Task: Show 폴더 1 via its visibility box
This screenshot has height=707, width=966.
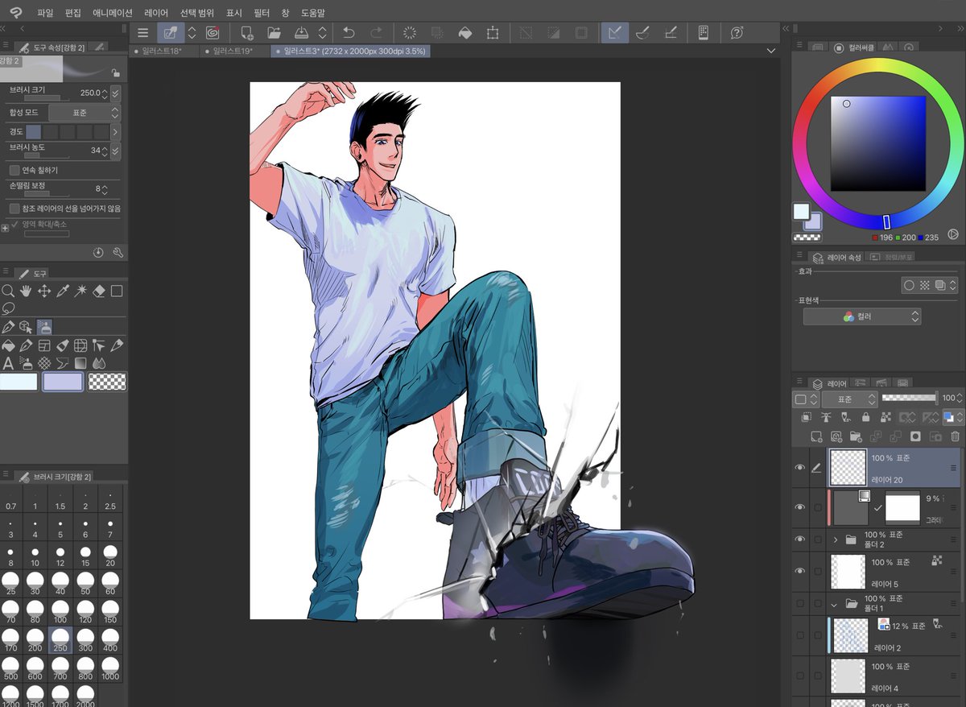Action: [x=799, y=603]
